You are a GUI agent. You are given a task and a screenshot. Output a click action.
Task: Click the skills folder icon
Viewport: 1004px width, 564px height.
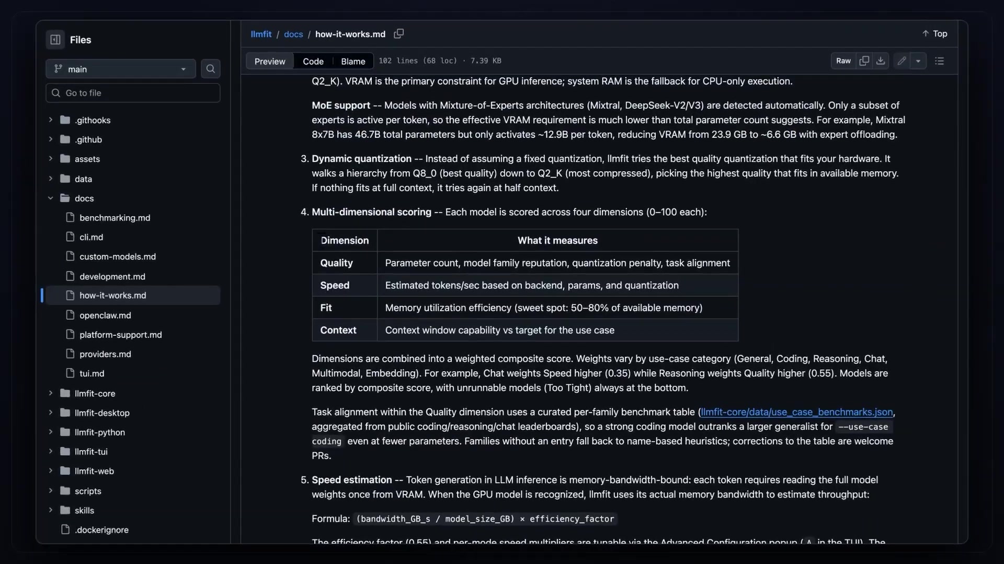65,510
